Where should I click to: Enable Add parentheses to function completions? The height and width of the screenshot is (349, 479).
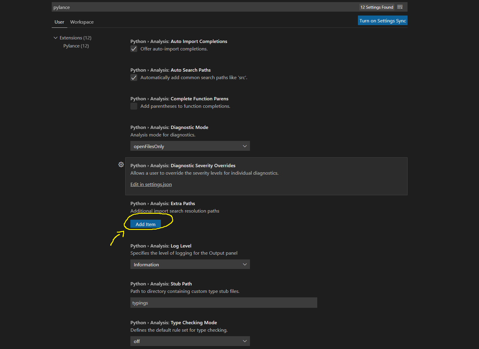coord(134,106)
